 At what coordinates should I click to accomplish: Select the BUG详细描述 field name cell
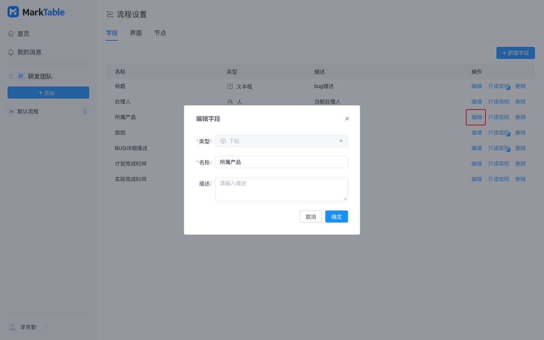click(x=131, y=148)
